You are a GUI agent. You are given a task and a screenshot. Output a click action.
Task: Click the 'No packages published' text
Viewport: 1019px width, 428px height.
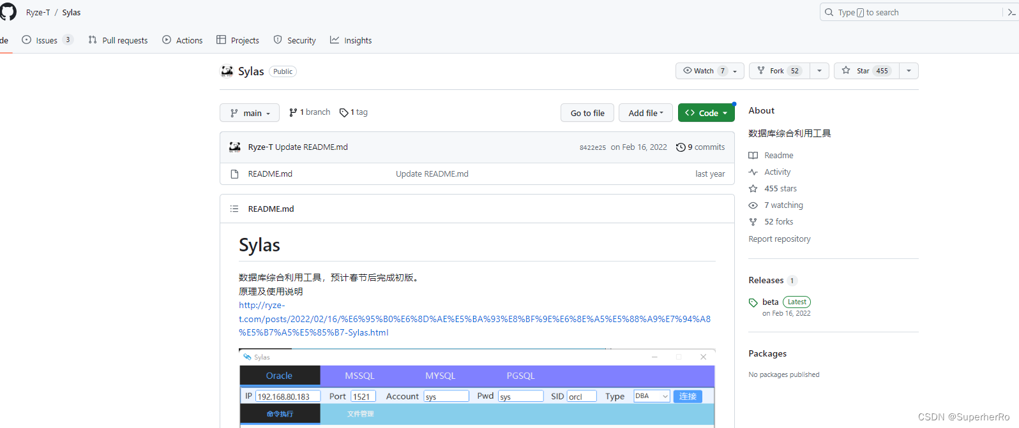pos(784,375)
